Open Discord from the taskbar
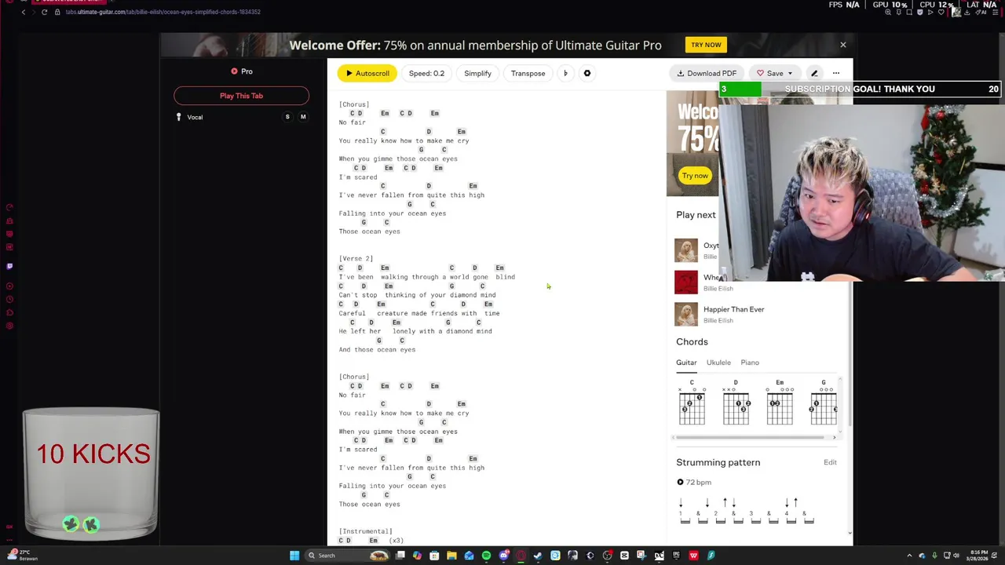 (x=504, y=556)
